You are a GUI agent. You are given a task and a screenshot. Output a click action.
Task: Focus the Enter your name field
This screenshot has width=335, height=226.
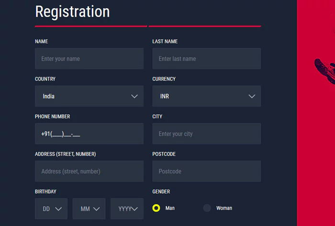click(x=89, y=59)
